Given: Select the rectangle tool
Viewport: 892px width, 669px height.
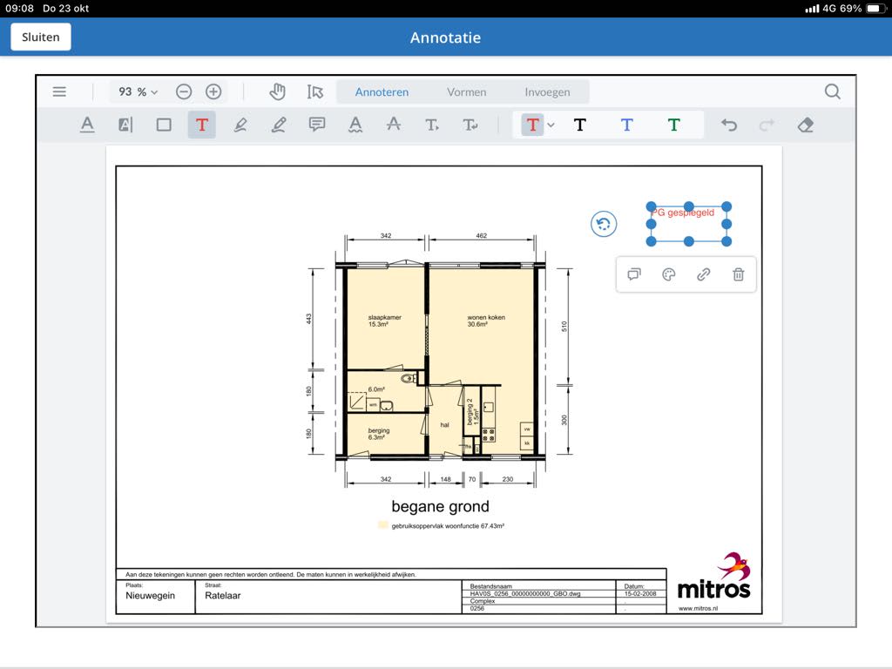Looking at the screenshot, I should click(164, 125).
